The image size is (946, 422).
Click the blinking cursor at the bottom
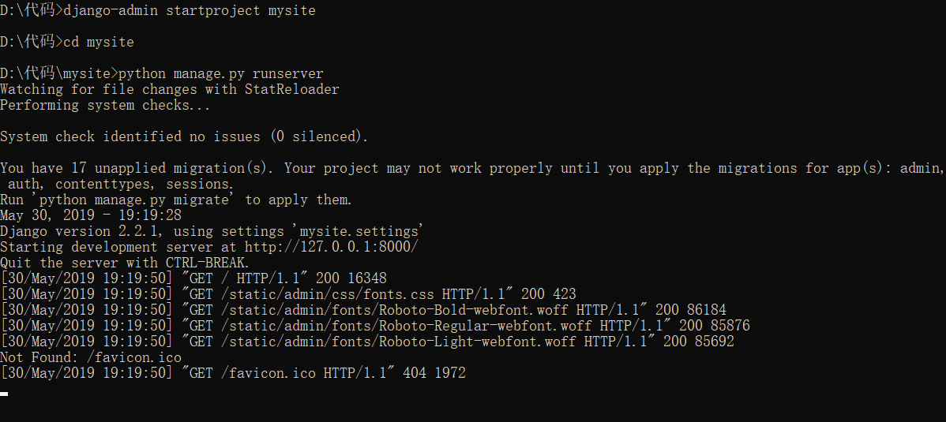tap(4, 393)
